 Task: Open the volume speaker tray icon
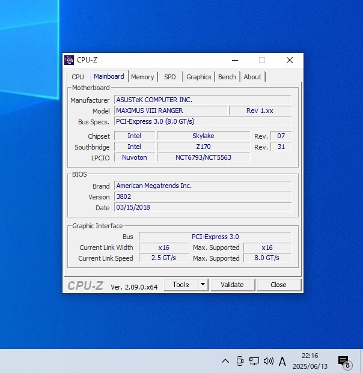(269, 361)
